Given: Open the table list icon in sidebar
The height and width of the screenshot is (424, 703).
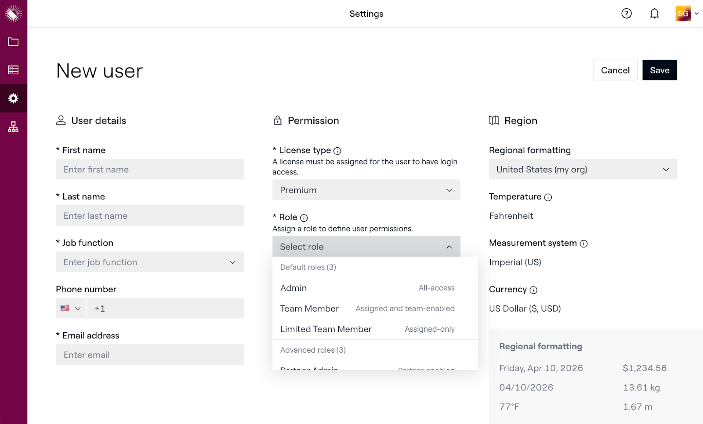Looking at the screenshot, I should tap(13, 70).
